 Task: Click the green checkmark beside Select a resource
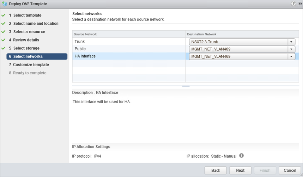click(3, 31)
